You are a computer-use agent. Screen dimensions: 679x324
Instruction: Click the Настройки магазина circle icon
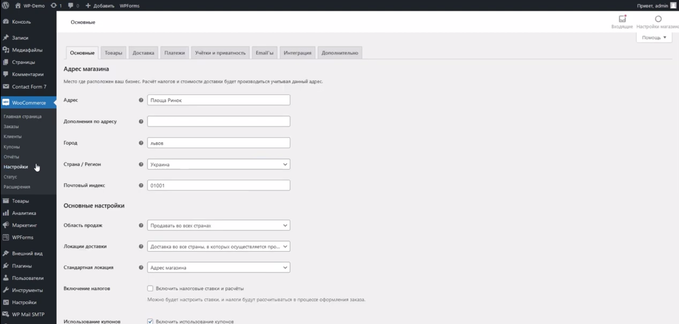(x=658, y=19)
